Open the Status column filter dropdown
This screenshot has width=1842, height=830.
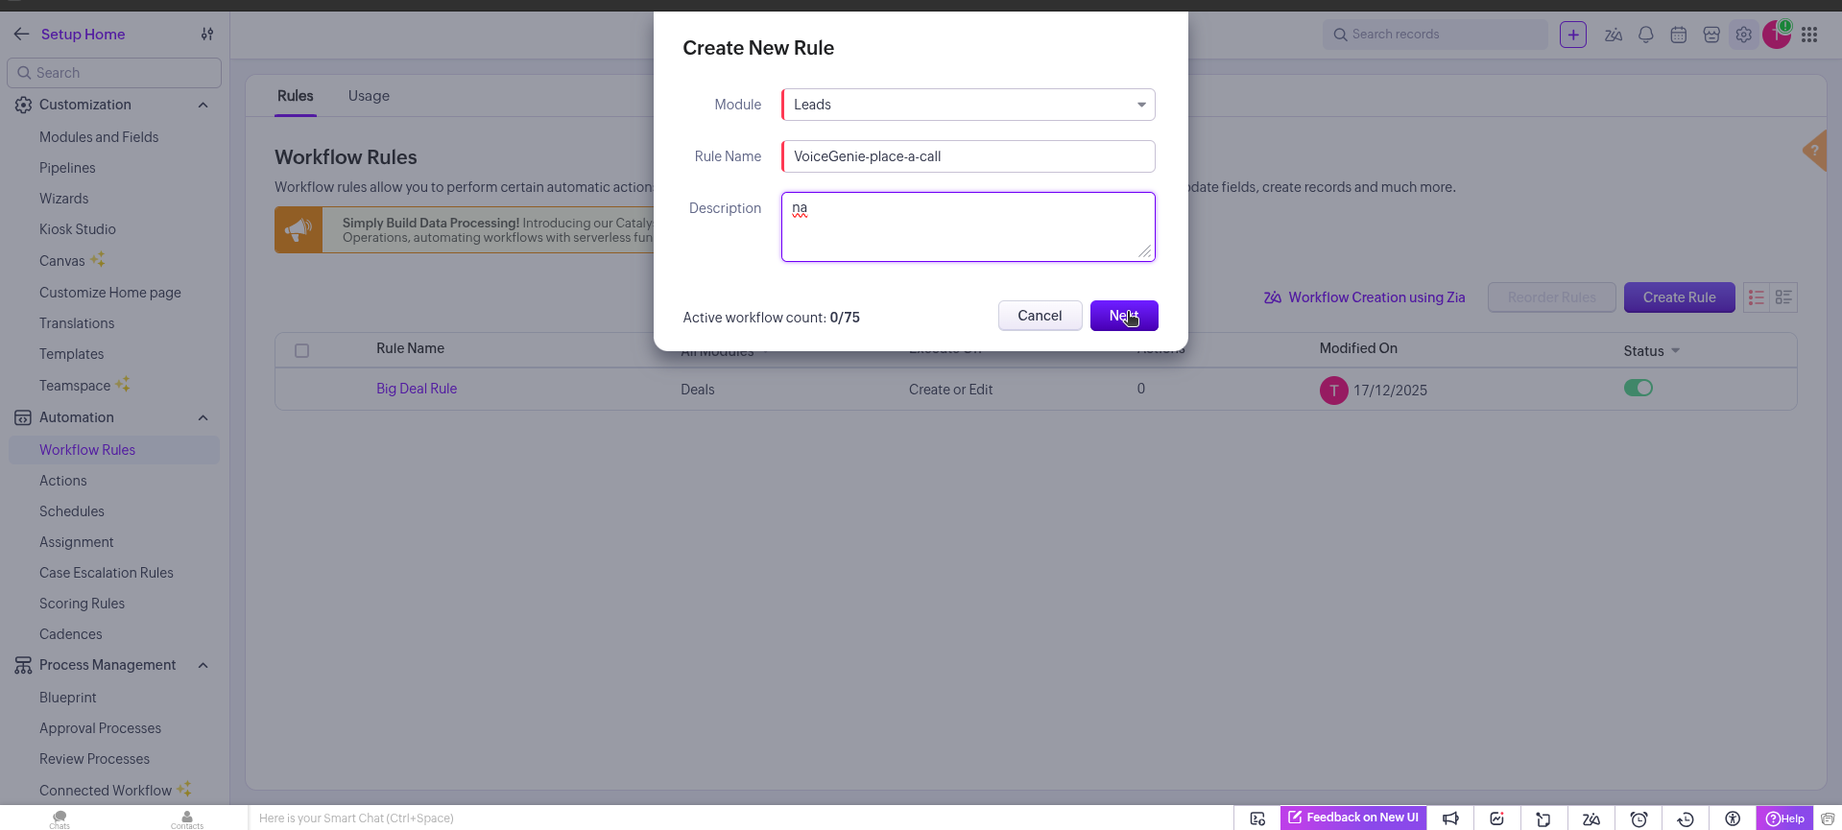pos(1675,351)
